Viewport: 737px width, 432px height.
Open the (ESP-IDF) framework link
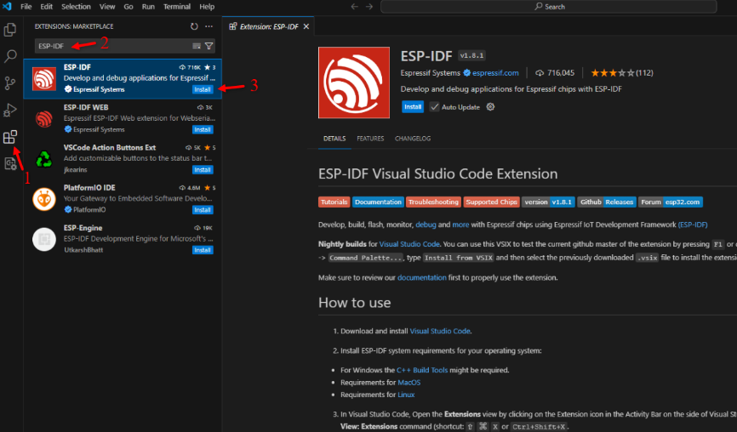pos(693,225)
